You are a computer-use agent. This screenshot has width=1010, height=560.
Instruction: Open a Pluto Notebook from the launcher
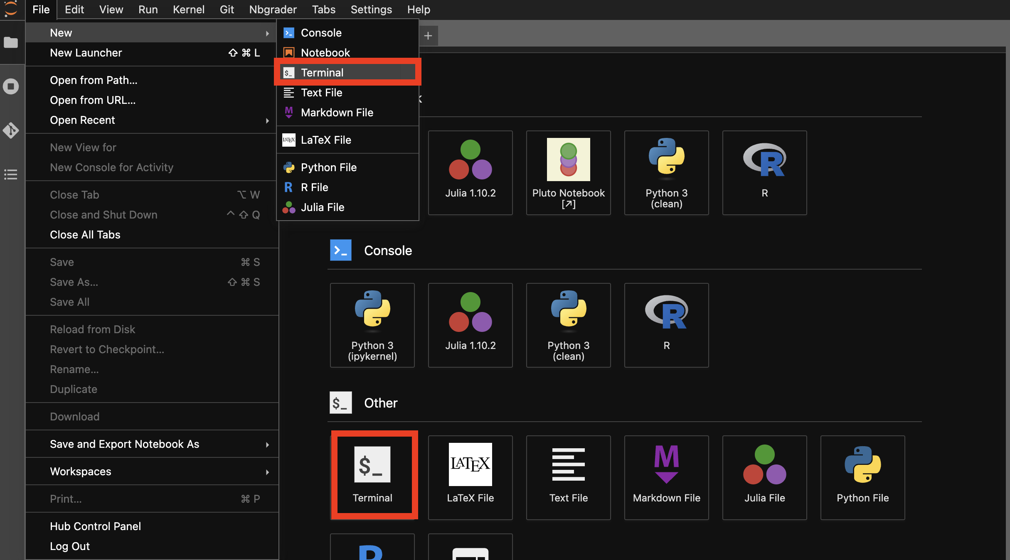(x=568, y=173)
